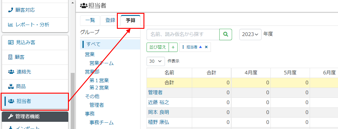The width and height of the screenshot is (338, 129).
Task: Click the 名前 column header
Action: tap(169, 73)
